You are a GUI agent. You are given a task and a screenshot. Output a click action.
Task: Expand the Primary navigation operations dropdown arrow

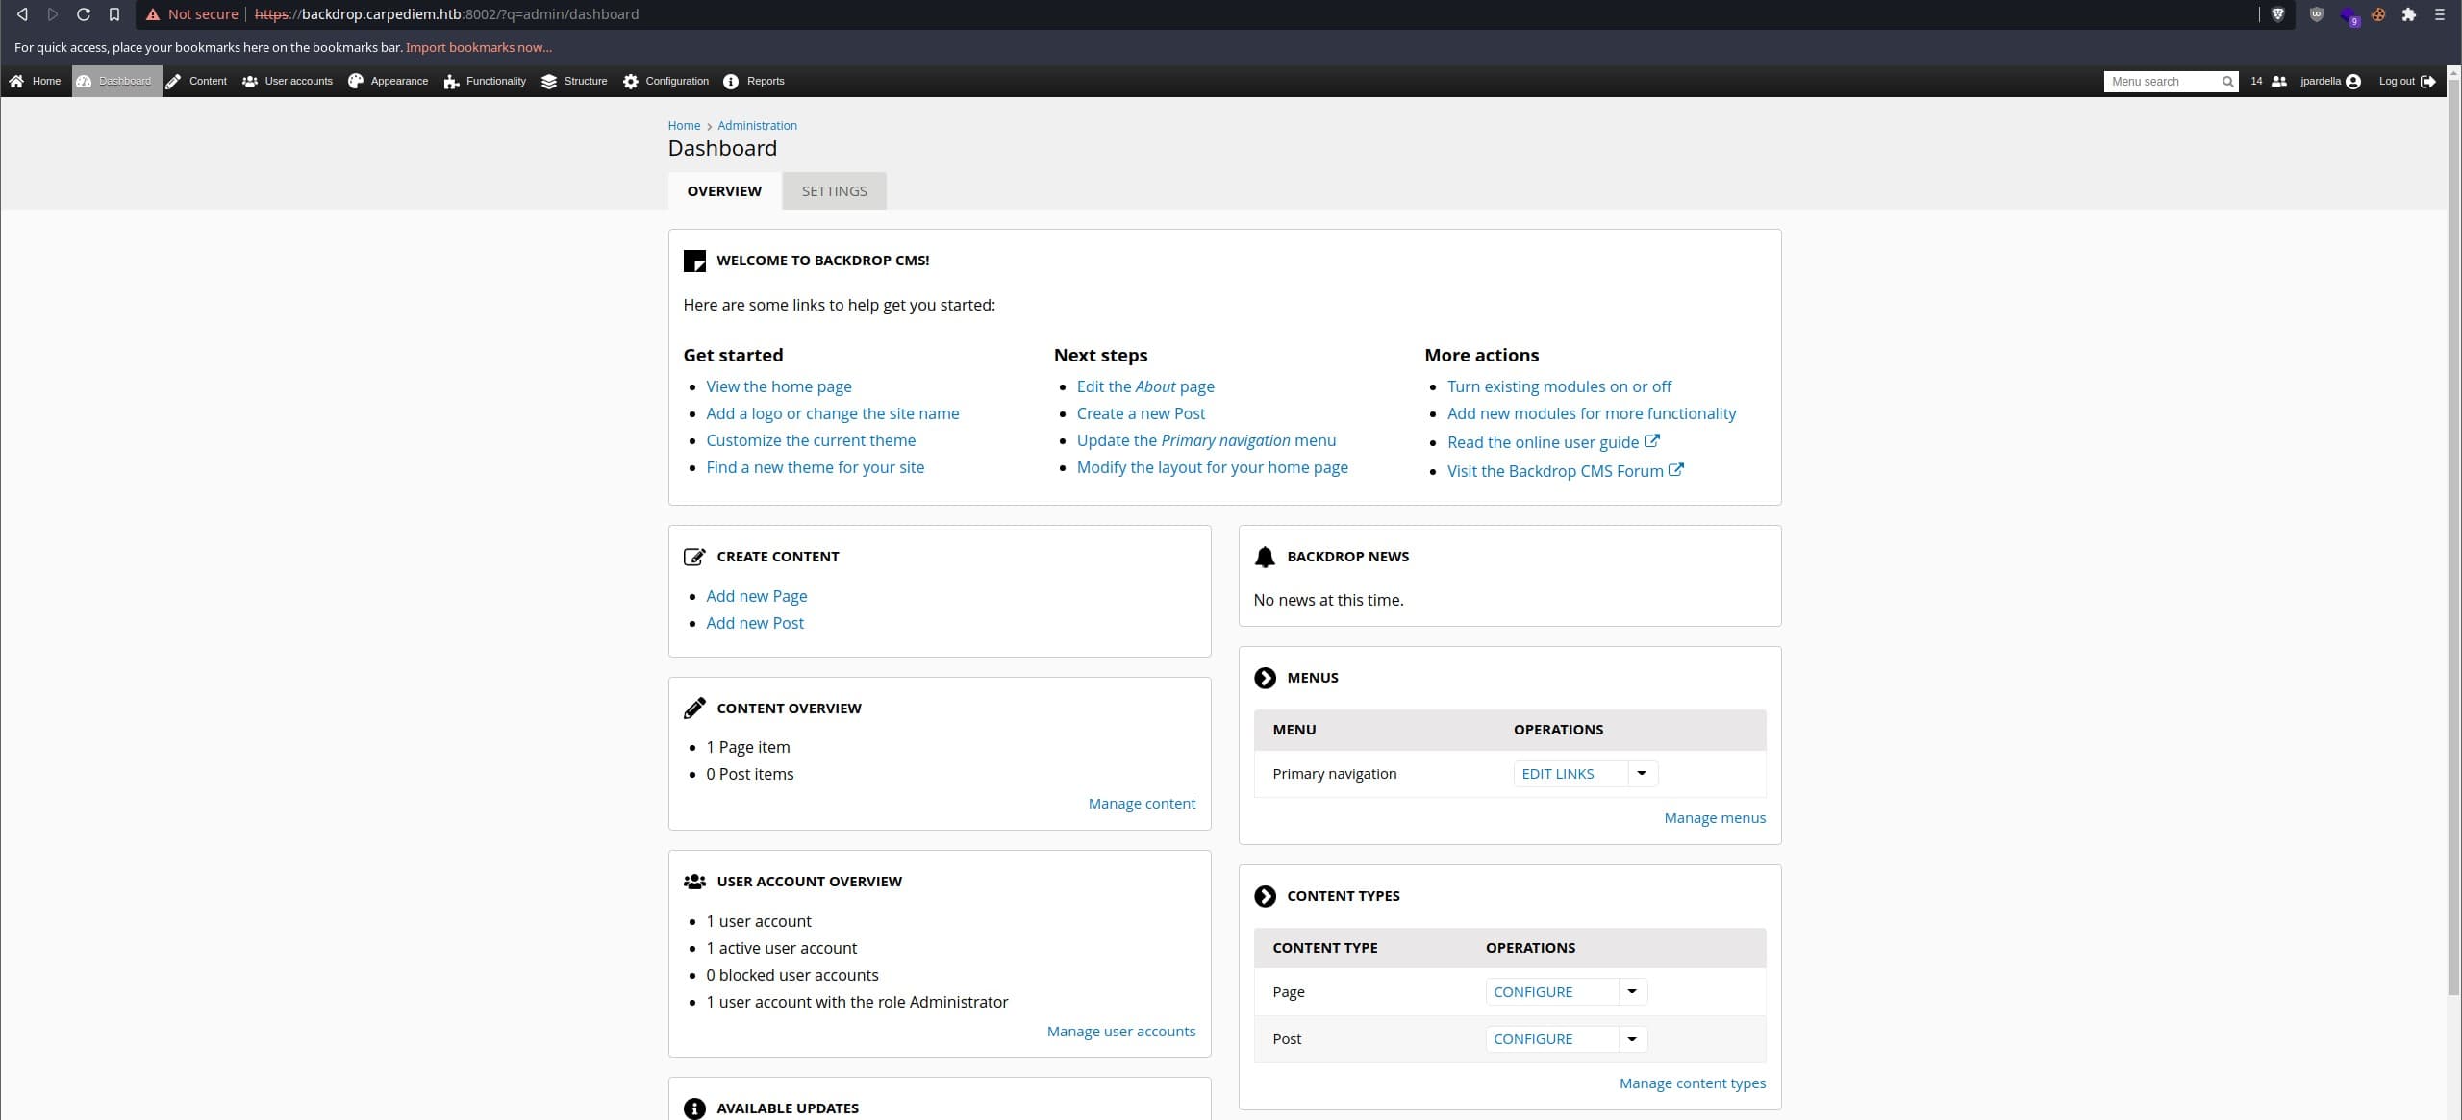pos(1642,774)
